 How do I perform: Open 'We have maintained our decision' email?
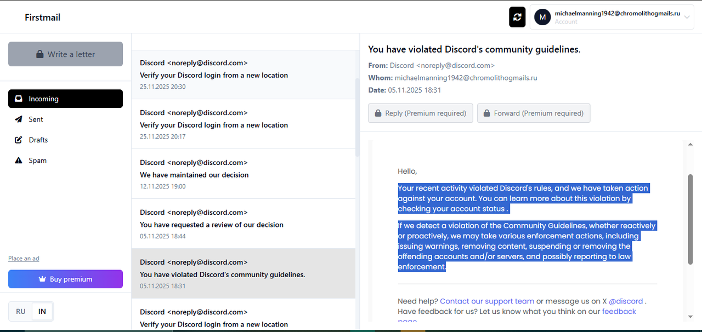244,174
